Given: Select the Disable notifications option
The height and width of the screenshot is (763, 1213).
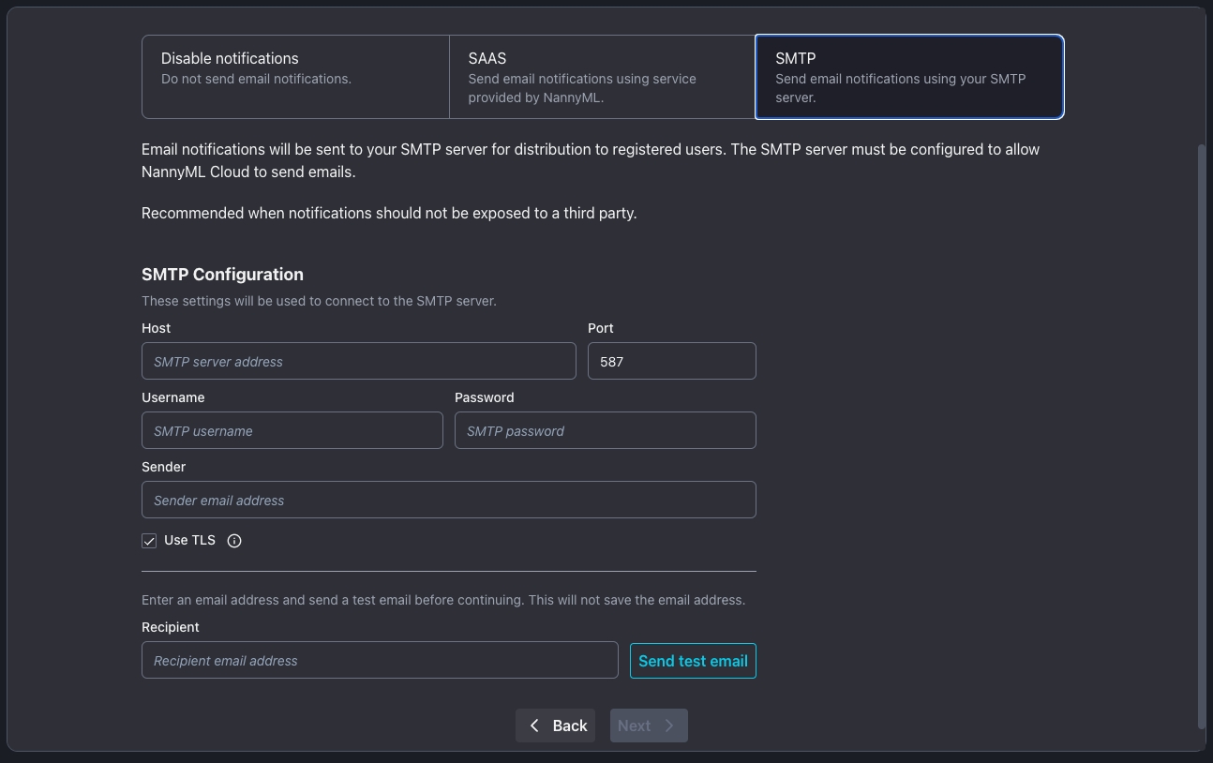Looking at the screenshot, I should pyautogui.click(x=295, y=77).
